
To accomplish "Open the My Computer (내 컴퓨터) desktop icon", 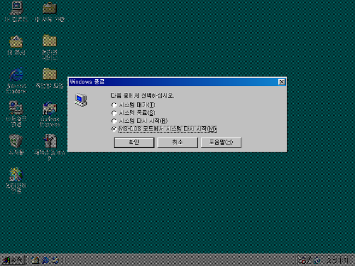I will (17, 8).
